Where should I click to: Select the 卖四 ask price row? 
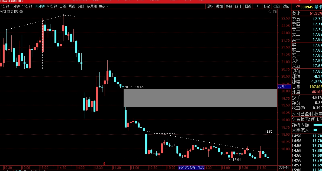(x=307, y=24)
